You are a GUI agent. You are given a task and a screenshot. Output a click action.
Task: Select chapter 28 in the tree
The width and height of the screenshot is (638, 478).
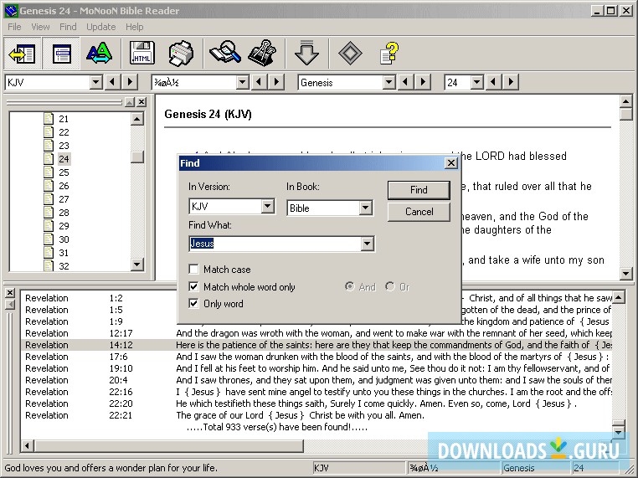(64, 213)
